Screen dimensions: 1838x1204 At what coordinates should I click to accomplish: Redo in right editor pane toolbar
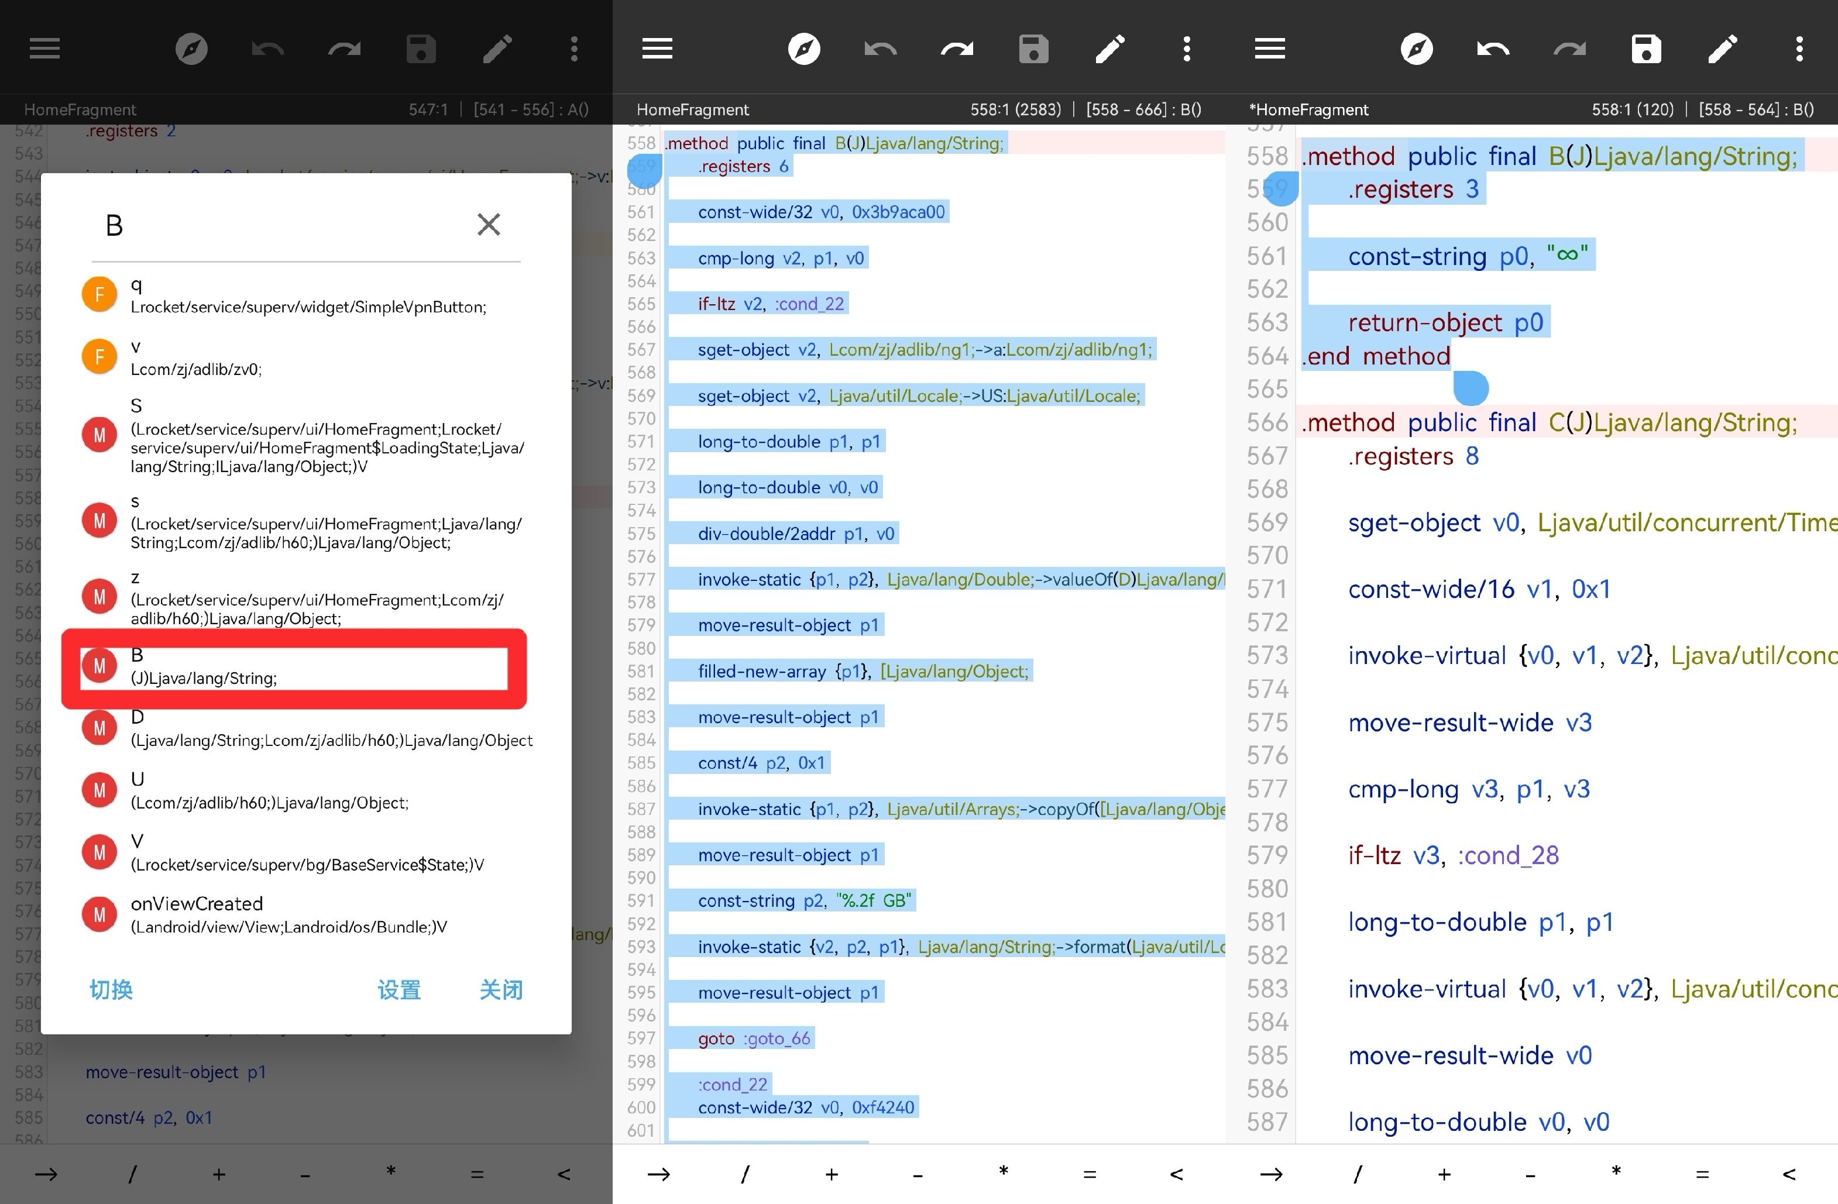(1569, 49)
